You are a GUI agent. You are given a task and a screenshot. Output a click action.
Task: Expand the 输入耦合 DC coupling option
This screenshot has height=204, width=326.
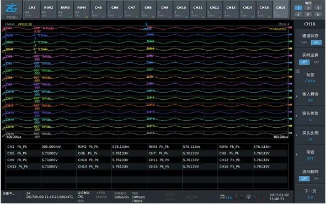tap(310, 97)
